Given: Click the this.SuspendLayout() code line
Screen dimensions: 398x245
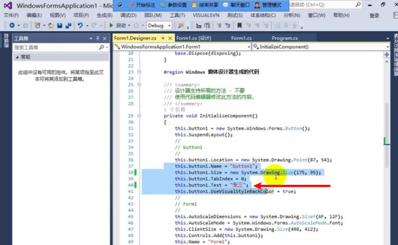Looking at the screenshot, I should [x=204, y=135].
